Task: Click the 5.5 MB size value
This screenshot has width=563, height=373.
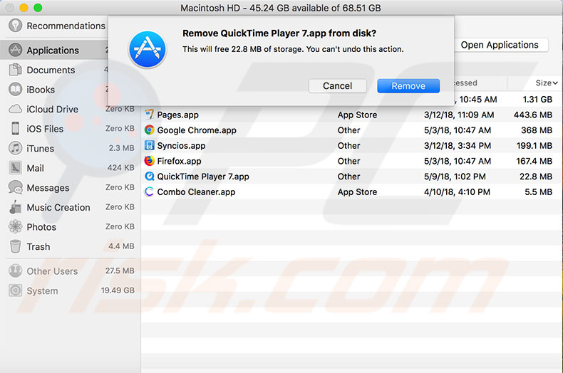Action: click(x=539, y=192)
